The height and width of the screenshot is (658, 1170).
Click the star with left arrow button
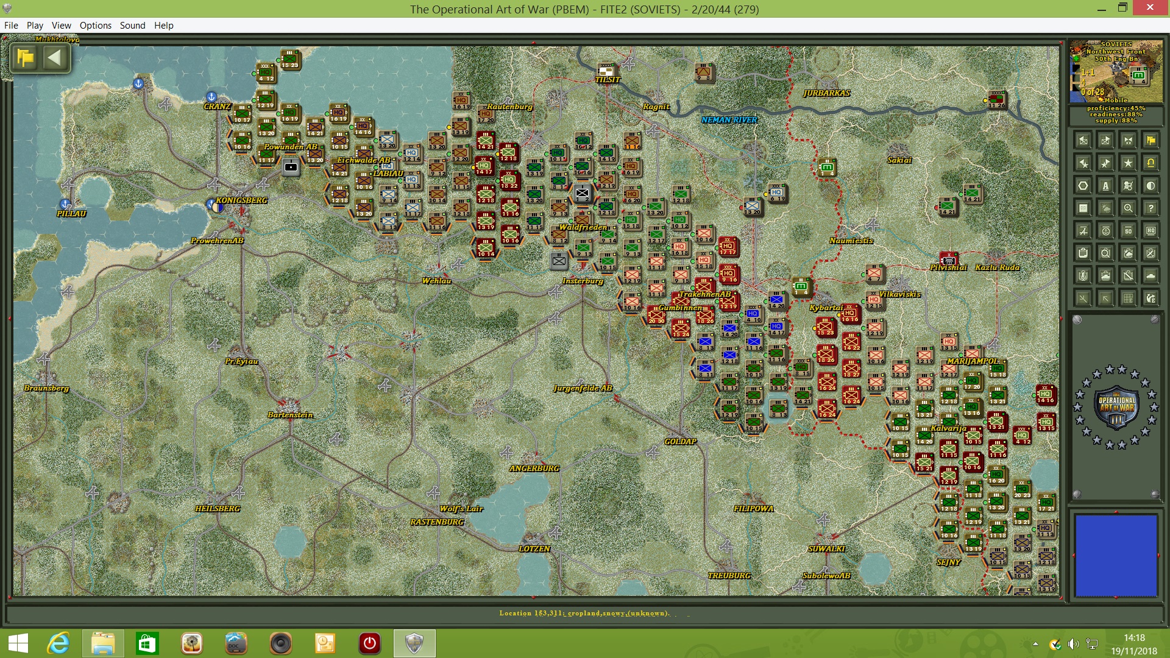(1083, 163)
